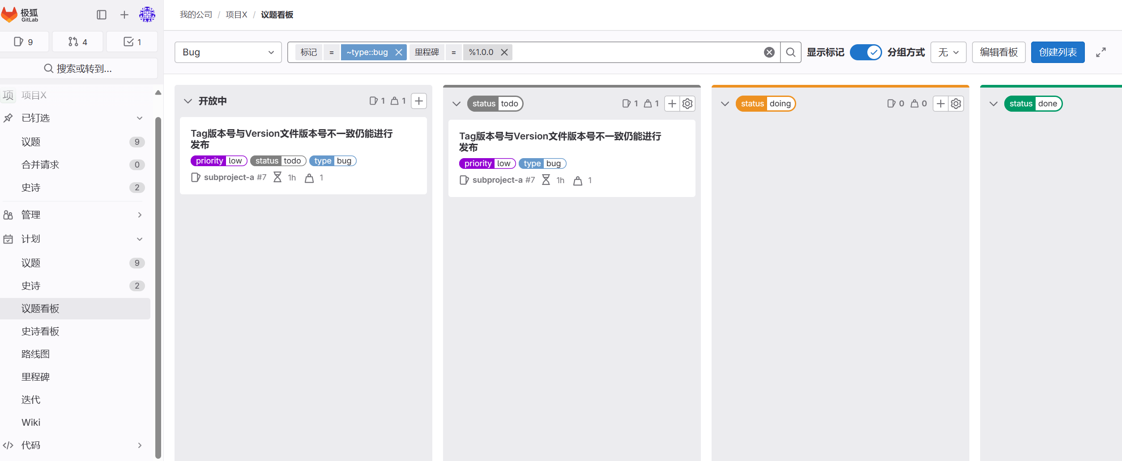
Task: Toggle the left sidebar panel icon
Action: [x=102, y=15]
